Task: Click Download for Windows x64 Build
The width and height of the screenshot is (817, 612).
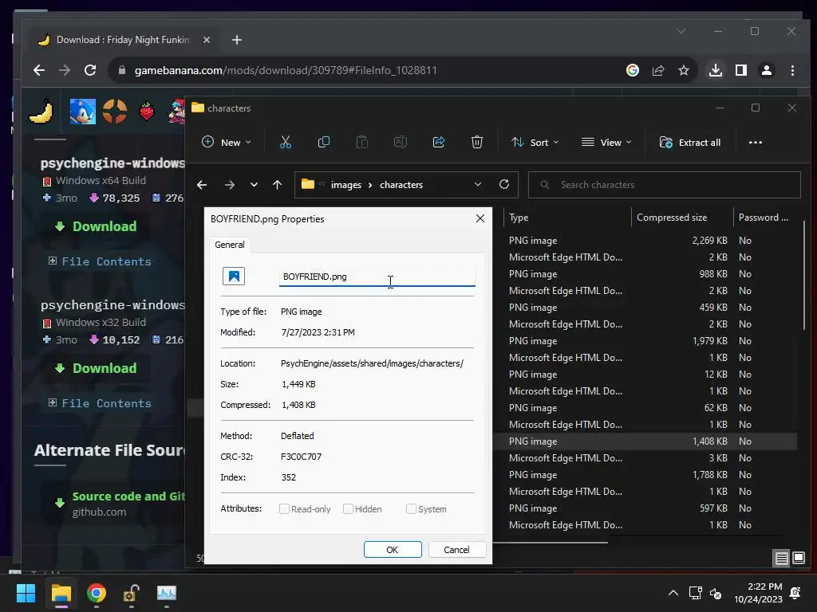Action: 96,226
